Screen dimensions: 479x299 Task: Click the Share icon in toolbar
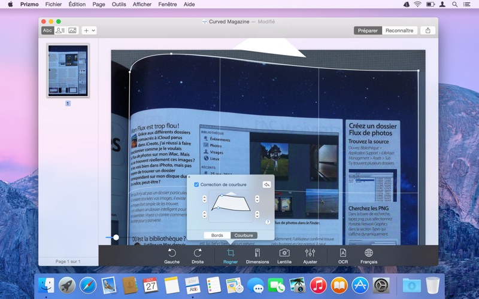[x=428, y=30]
